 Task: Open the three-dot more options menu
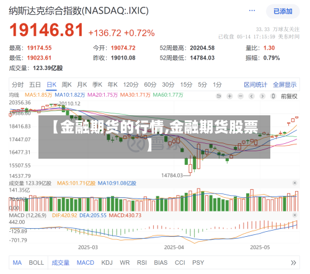click(x=252, y=11)
